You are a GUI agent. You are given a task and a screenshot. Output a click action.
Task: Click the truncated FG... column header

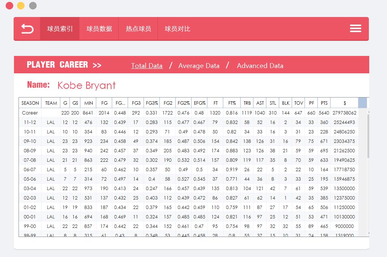coord(120,103)
